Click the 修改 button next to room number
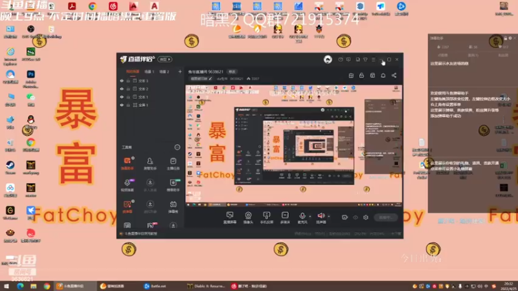 click(232, 72)
